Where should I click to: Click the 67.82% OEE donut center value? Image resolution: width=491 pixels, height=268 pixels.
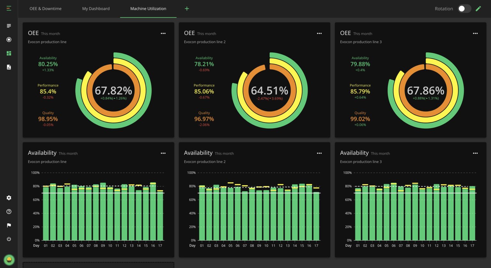(x=113, y=91)
